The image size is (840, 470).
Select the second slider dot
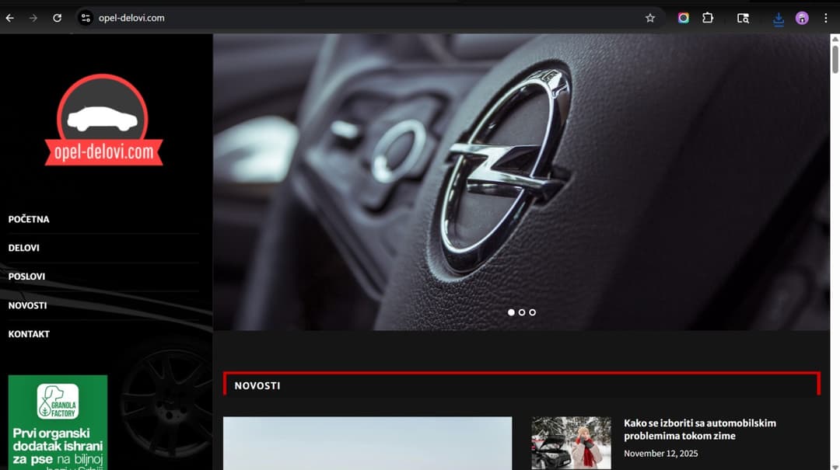pyautogui.click(x=522, y=312)
